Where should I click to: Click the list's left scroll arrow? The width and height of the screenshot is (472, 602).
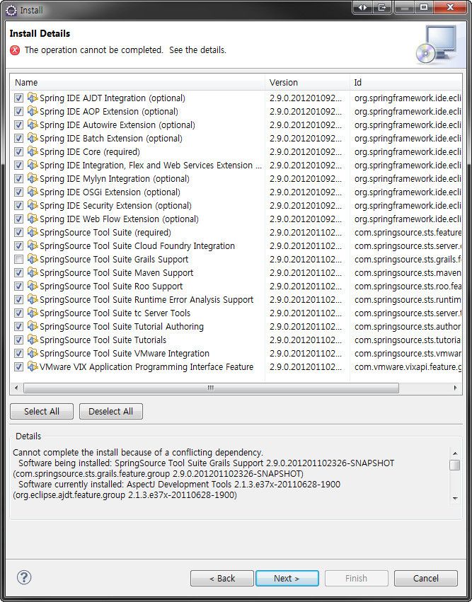coord(16,388)
